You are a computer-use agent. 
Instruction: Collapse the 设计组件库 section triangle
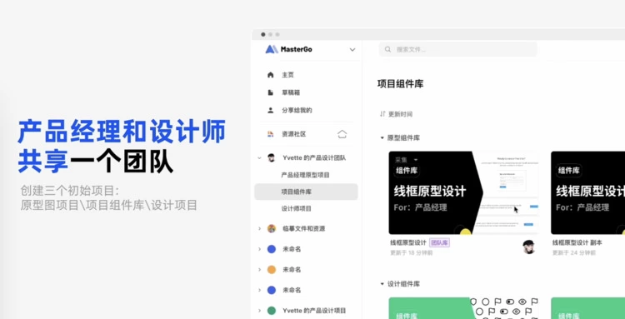click(x=382, y=284)
